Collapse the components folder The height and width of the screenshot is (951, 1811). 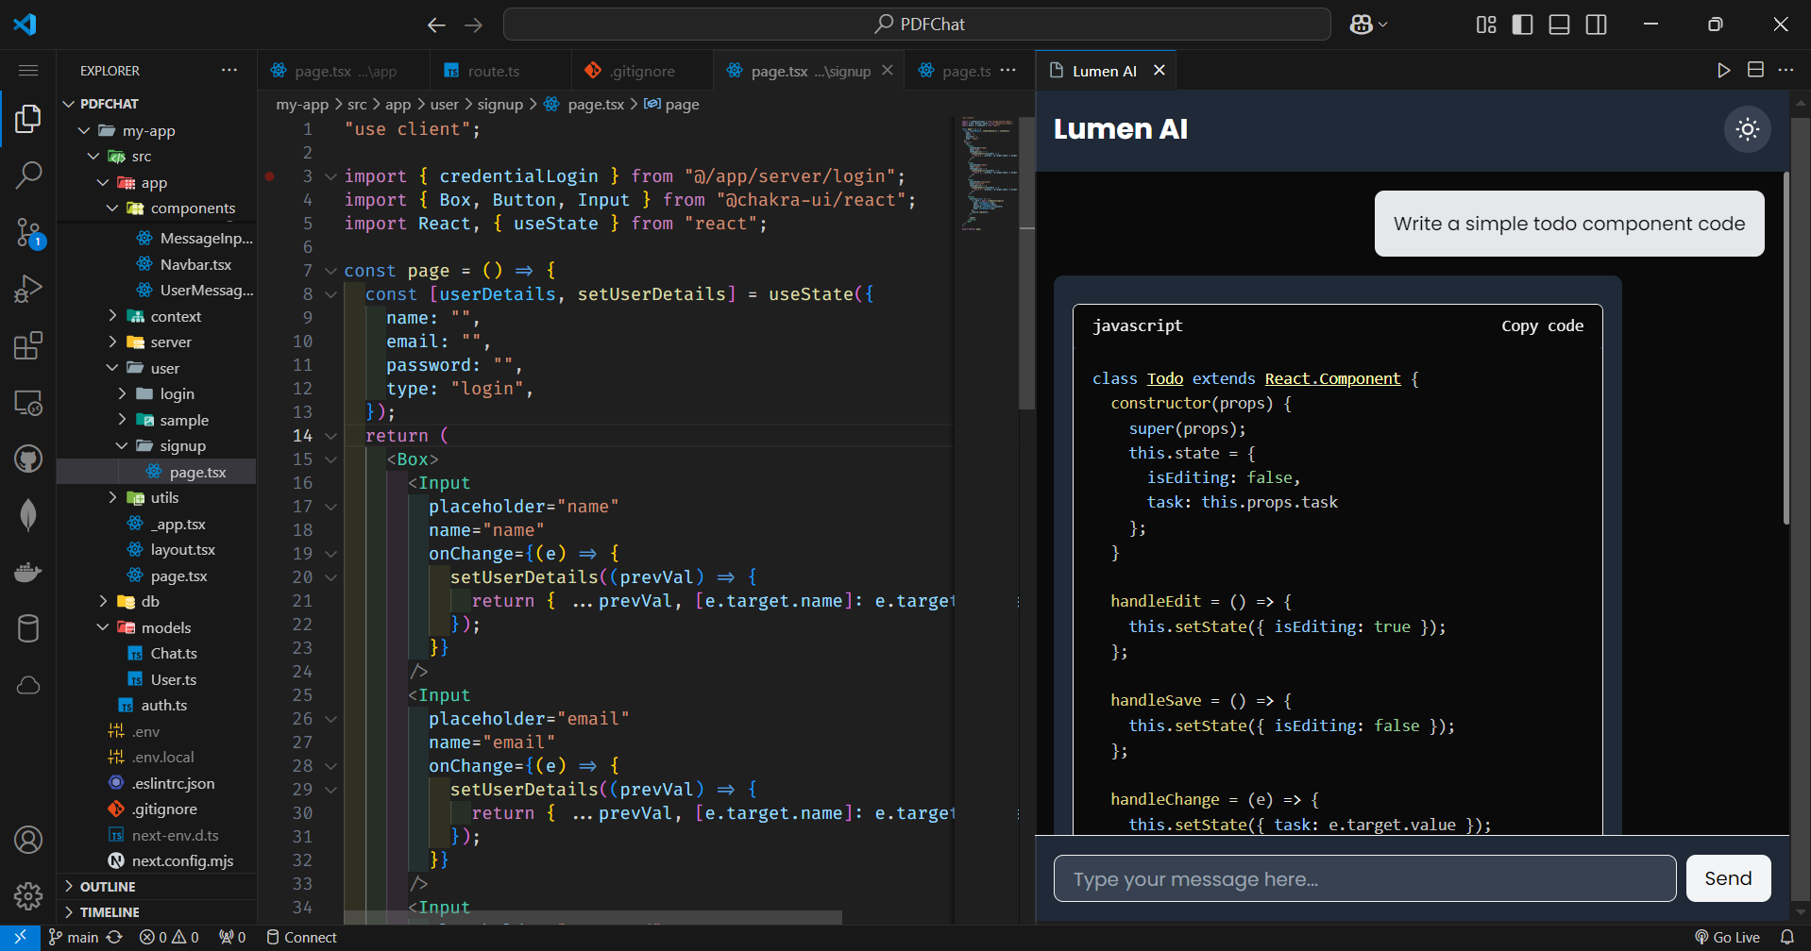[x=112, y=209]
